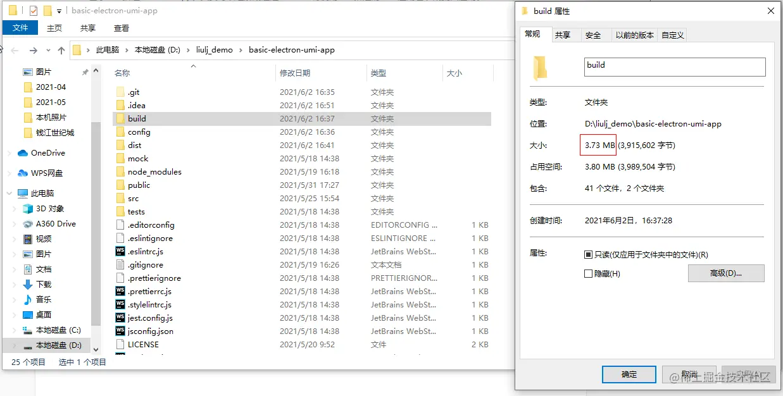Sort by the 类型 column header
783x396 pixels.
[x=404, y=73]
